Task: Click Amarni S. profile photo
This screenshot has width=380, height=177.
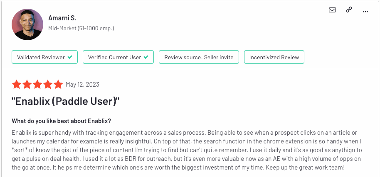Action: pyautogui.click(x=27, y=24)
